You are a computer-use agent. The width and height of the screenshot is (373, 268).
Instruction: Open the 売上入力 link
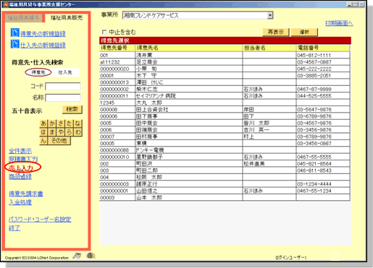pyautogui.click(x=20, y=168)
